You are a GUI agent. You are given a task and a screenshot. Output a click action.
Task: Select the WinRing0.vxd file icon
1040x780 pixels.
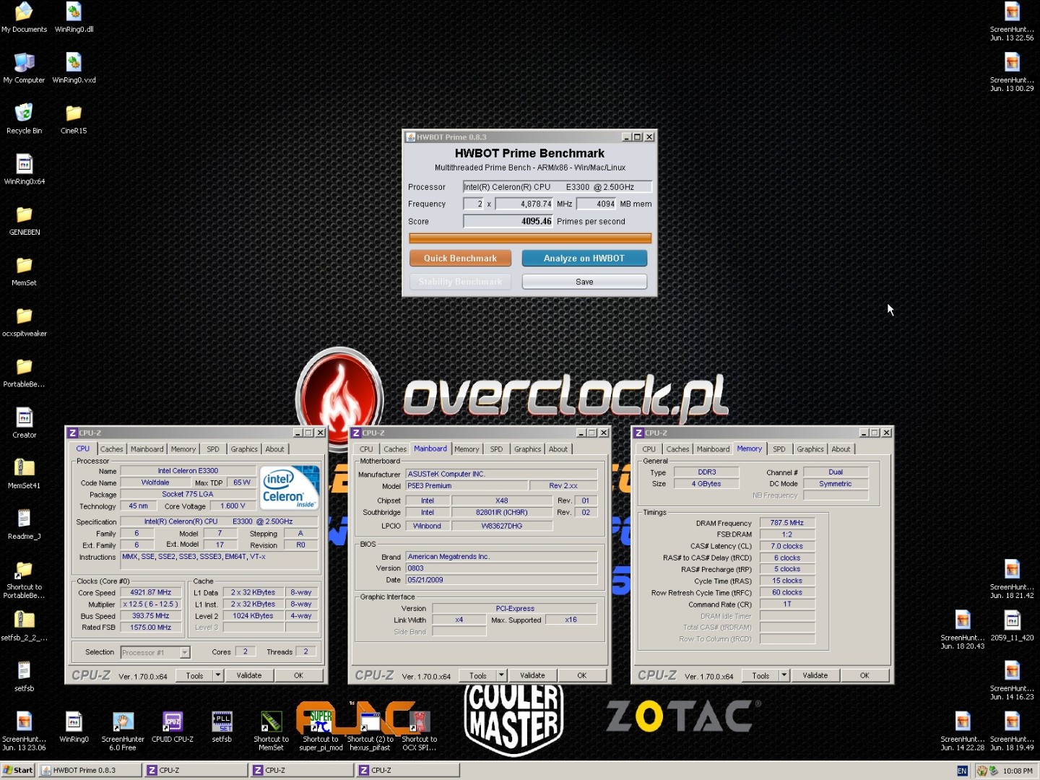[74, 68]
